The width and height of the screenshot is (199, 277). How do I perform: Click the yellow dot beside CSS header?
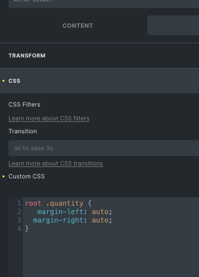pos(3,81)
